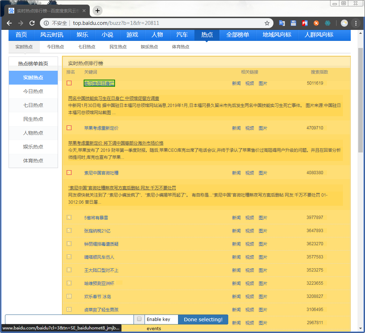Image resolution: width=365 pixels, height=333 pixels.
Task: Open the Google Translate extension icon
Action: pos(282,23)
